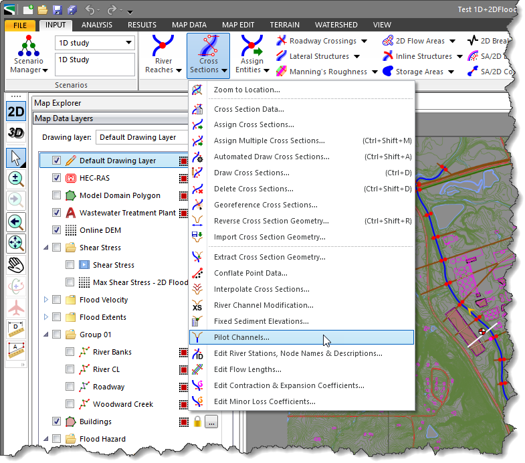The image size is (525, 463).
Task: Switch to the 3D view mode
Action: point(16,132)
